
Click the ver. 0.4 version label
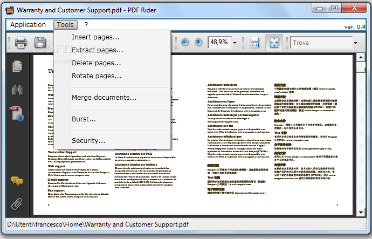(x=354, y=26)
